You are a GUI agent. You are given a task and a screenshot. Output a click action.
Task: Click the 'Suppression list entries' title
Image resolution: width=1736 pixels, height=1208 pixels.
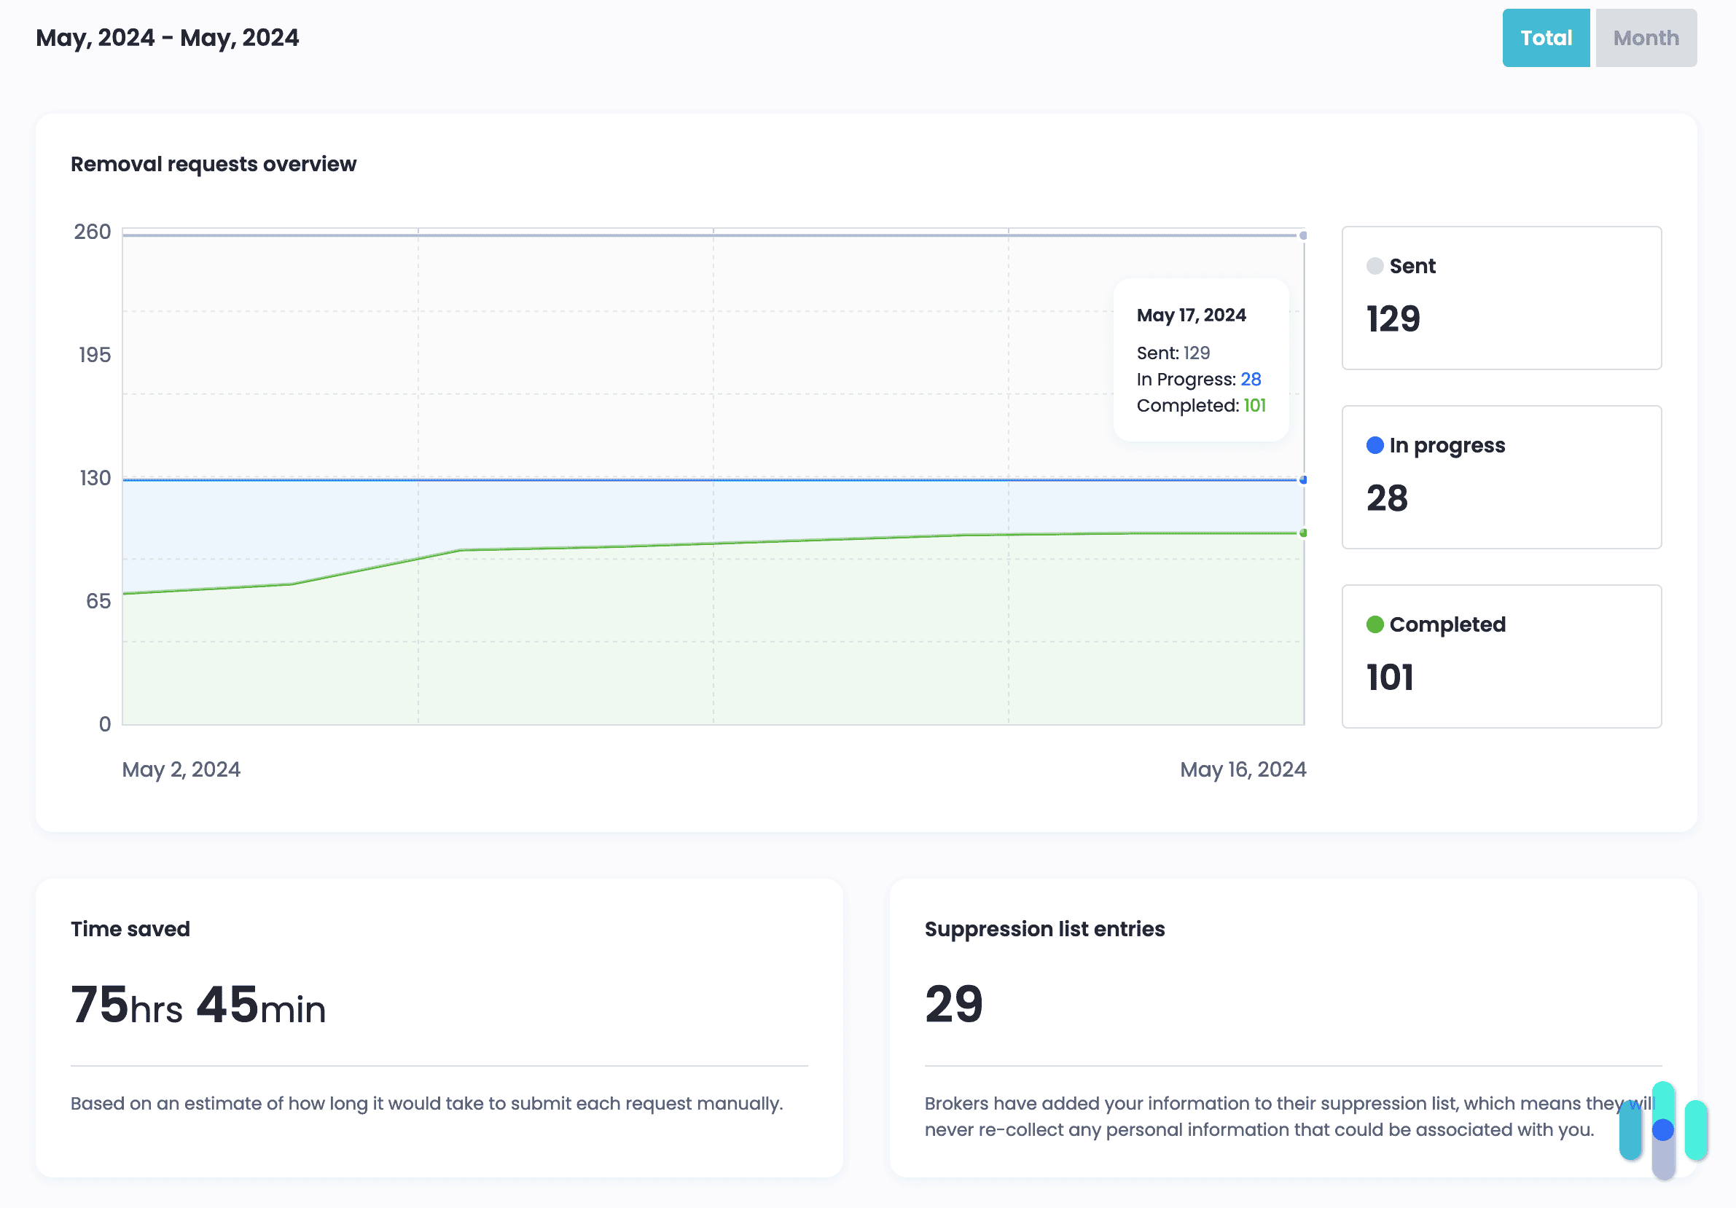pyautogui.click(x=1044, y=929)
